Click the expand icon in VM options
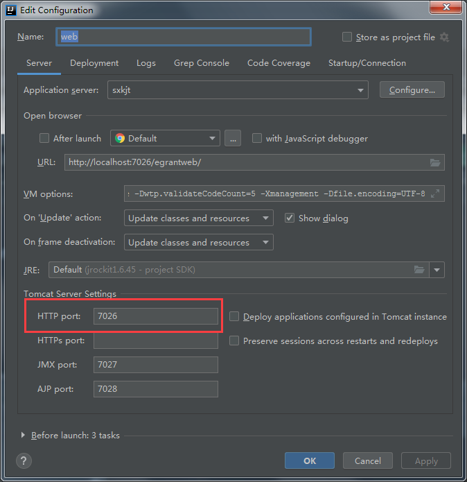 [435, 194]
